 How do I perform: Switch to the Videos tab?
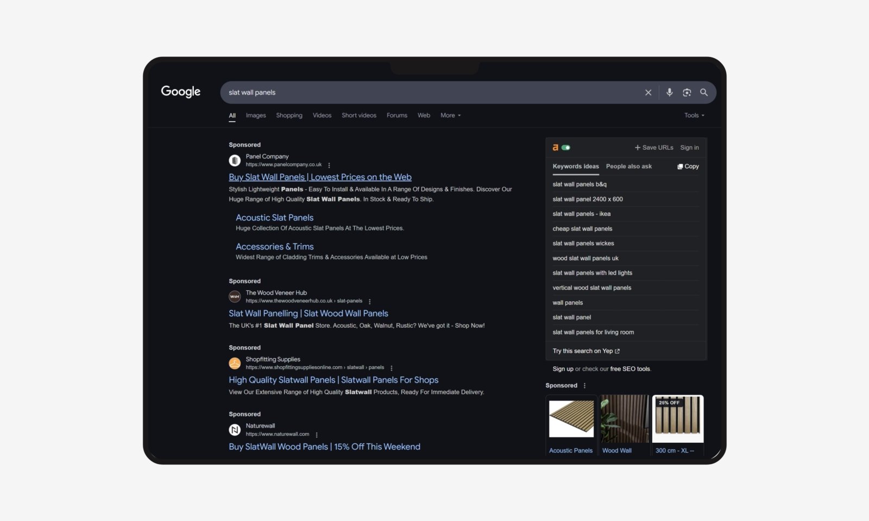322,116
